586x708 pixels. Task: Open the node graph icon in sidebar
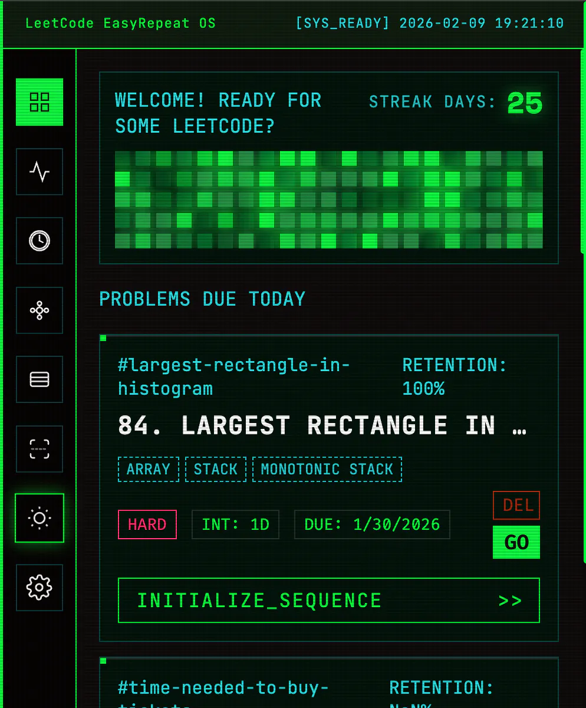point(39,310)
